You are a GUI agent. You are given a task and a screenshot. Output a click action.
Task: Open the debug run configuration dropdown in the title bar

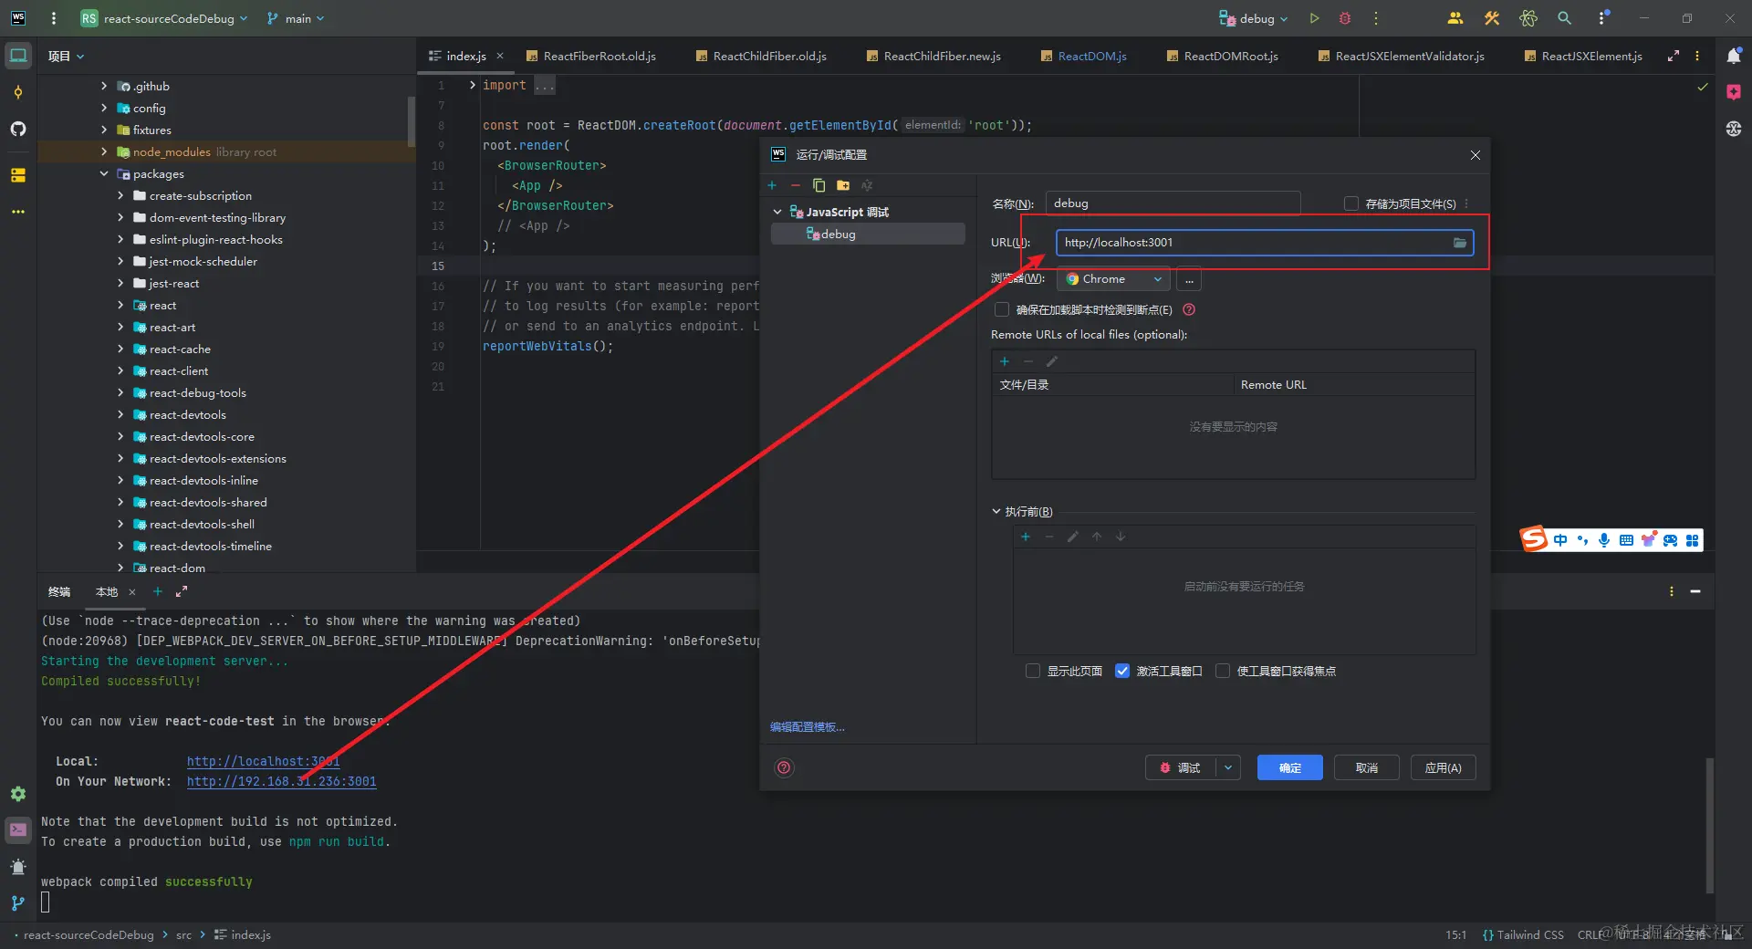point(1254,18)
